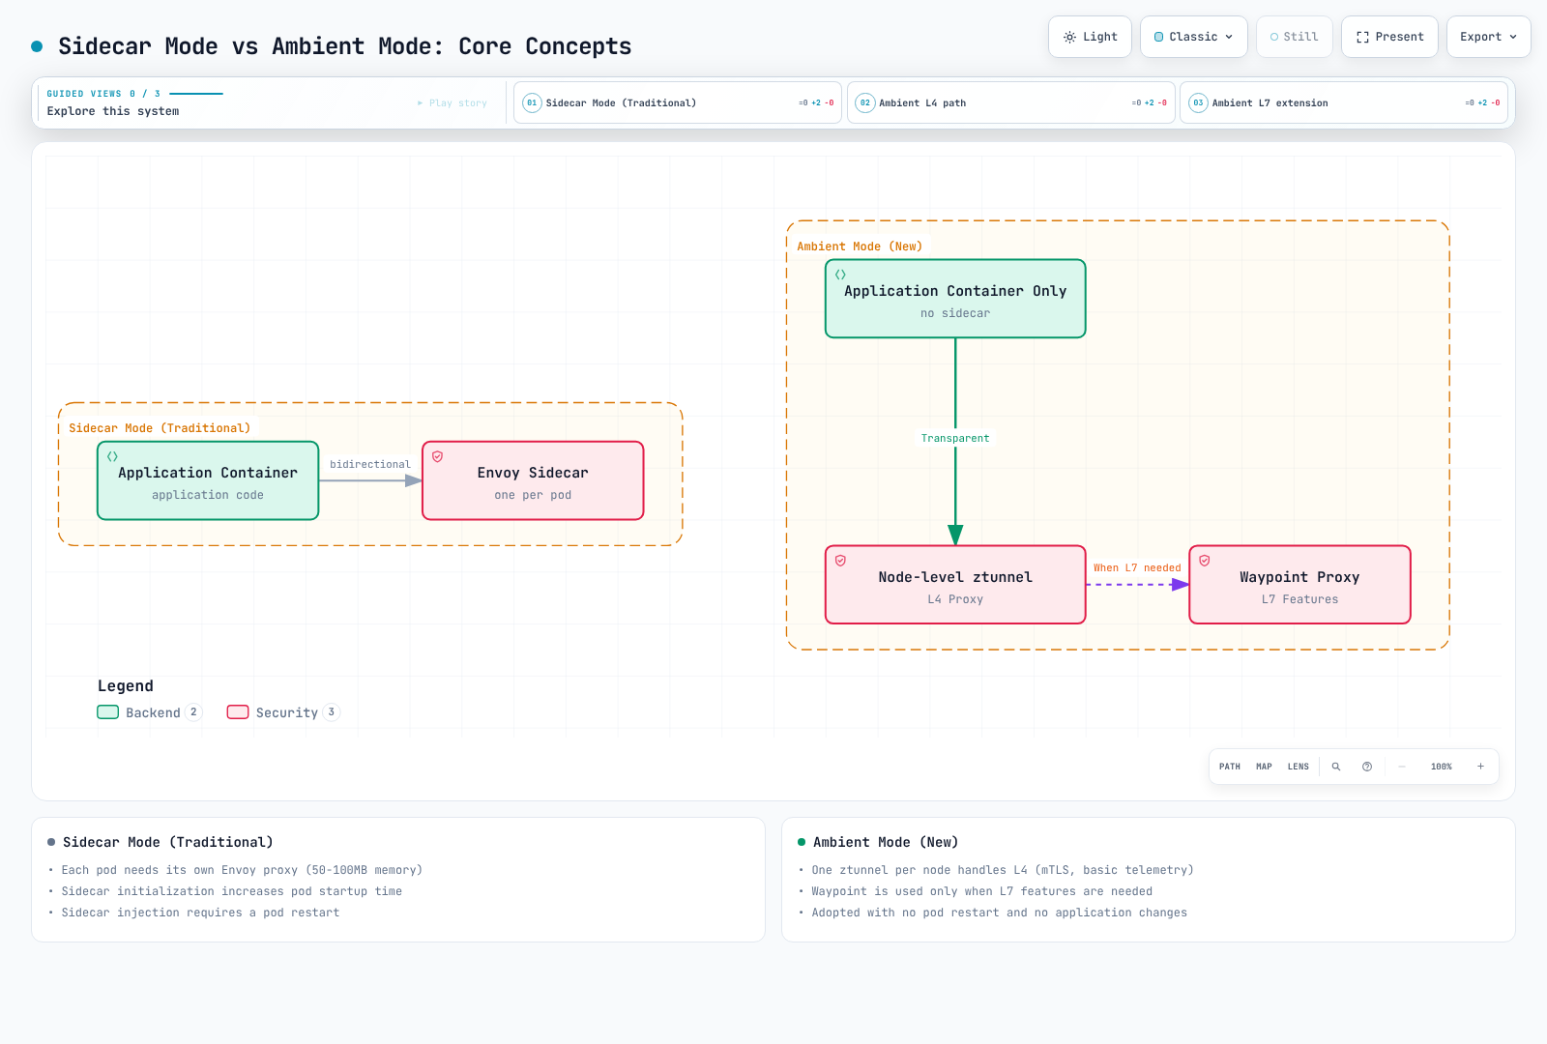Zoom in with the plus icon

coord(1480,767)
